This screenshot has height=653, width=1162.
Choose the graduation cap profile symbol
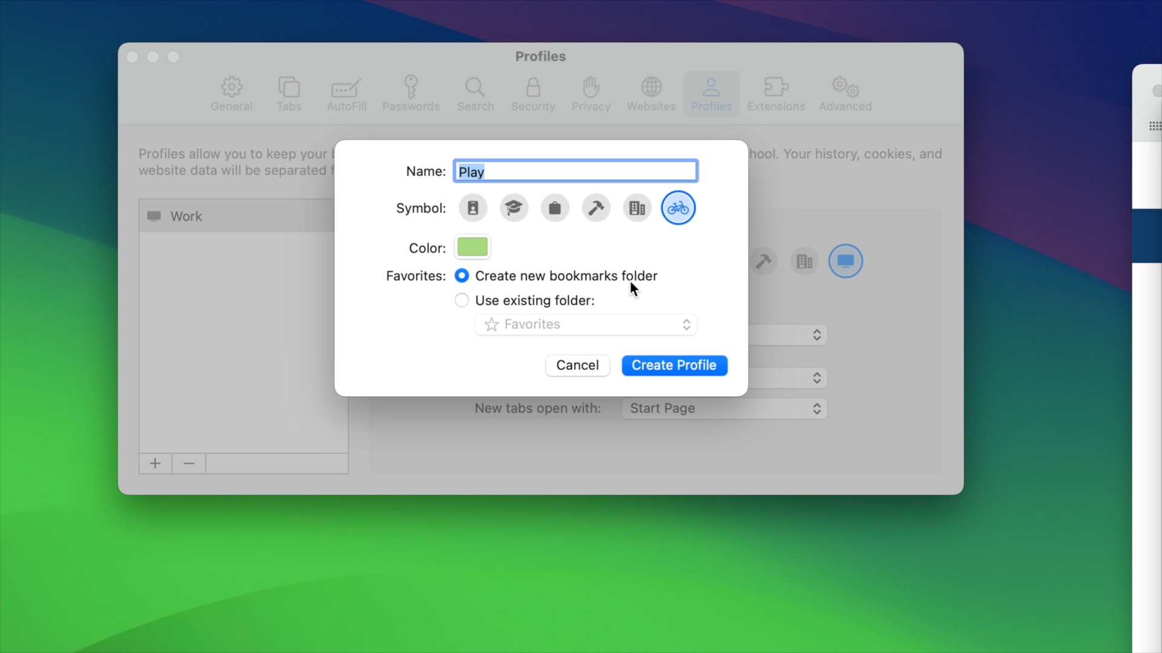click(x=513, y=207)
